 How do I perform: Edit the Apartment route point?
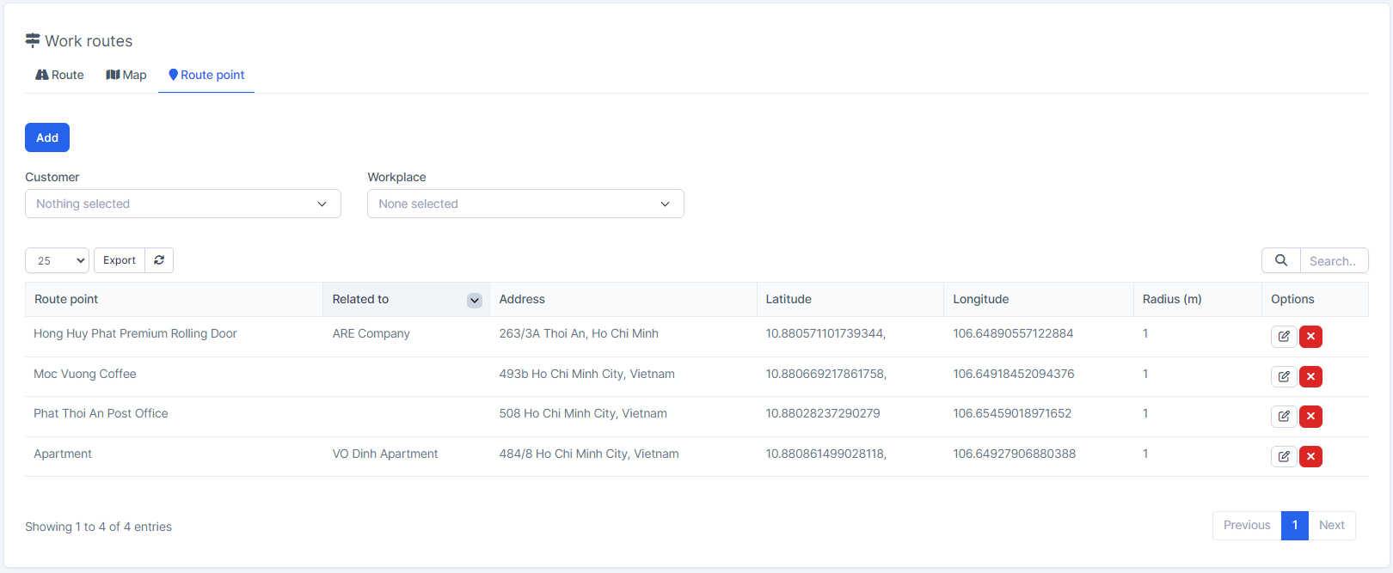[x=1283, y=456]
